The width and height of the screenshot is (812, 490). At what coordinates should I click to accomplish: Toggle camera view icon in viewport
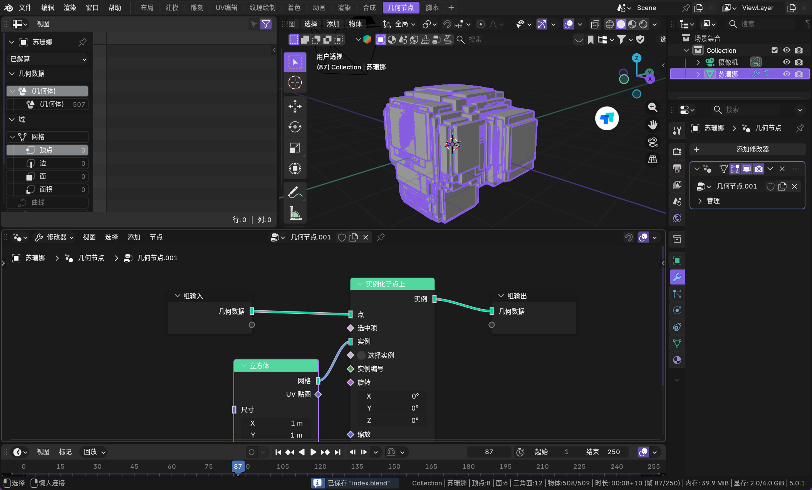653,142
